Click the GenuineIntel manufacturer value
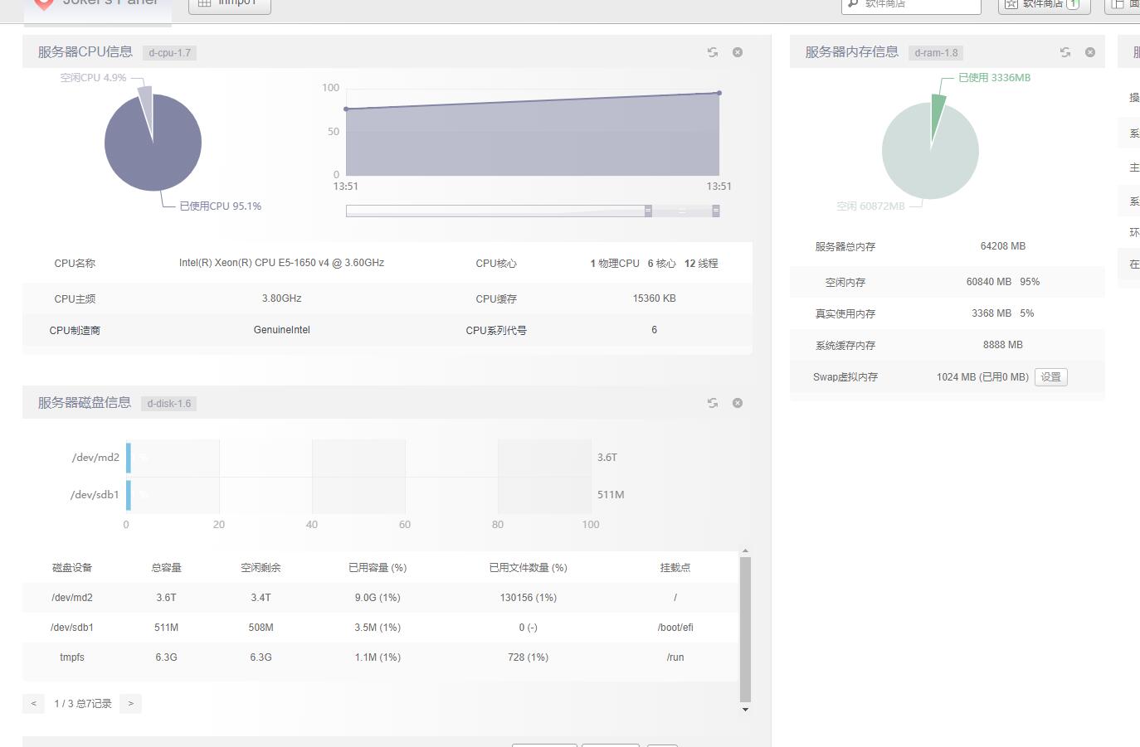1140x747 pixels. point(281,330)
